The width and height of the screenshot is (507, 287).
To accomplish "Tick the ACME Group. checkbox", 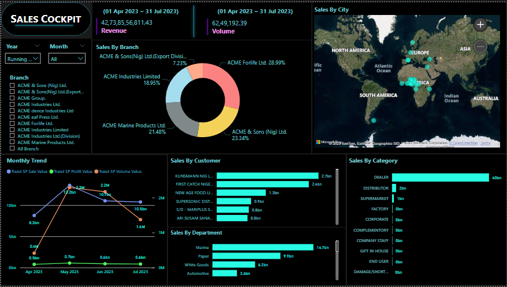I will pos(12,98).
